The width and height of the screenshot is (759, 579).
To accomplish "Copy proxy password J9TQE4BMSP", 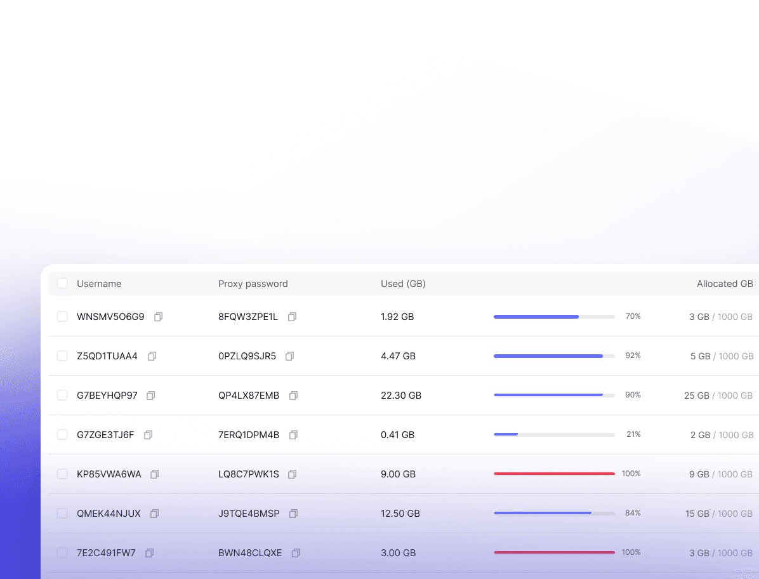I will pos(293,514).
